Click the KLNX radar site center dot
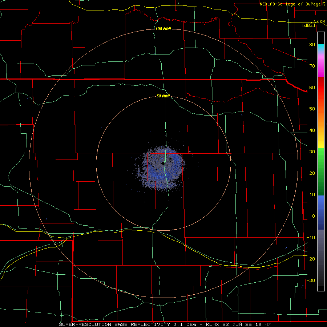Image resolution: width=327 pixels, height=327 pixels. (x=163, y=163)
